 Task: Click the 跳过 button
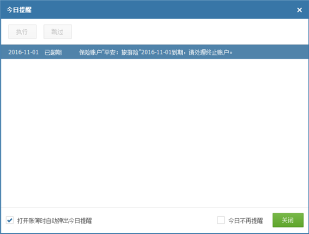[57, 32]
